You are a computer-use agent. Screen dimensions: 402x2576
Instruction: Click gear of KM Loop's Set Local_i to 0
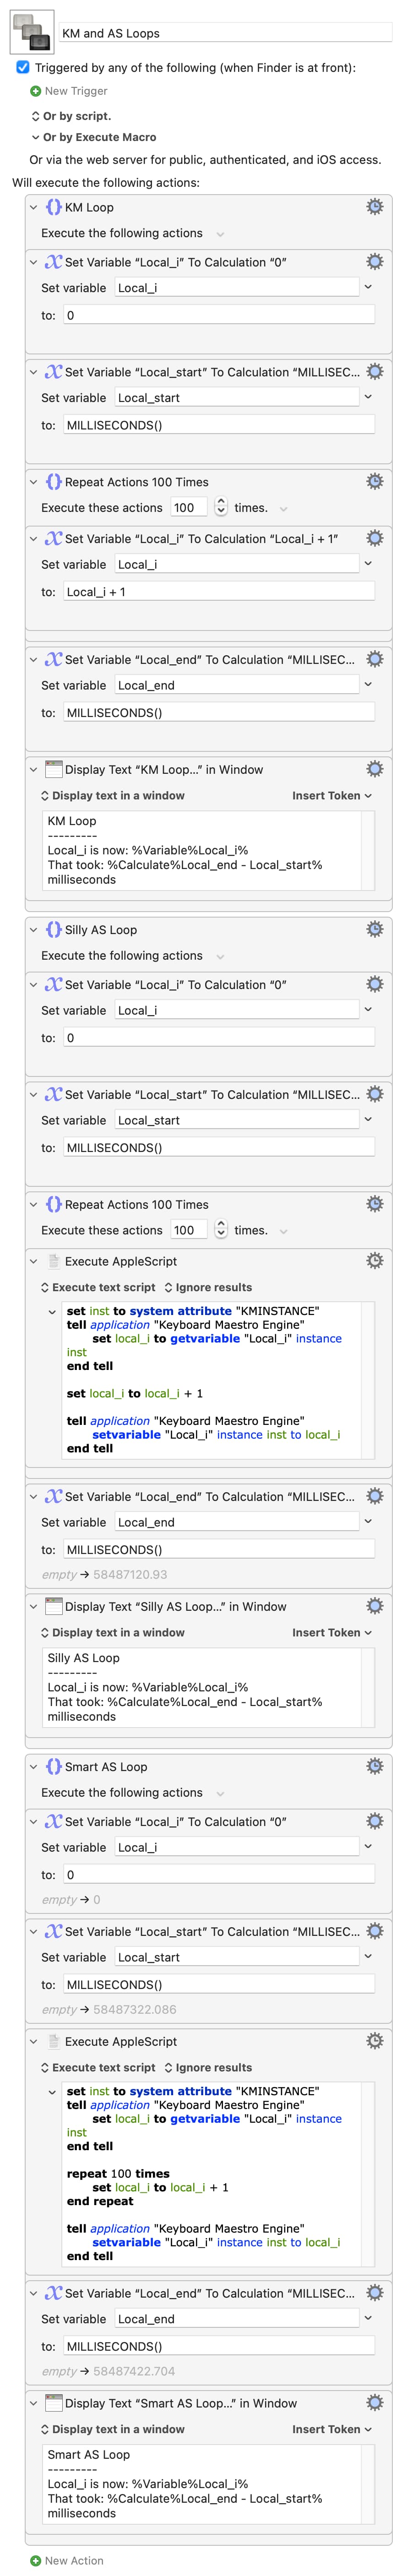pyautogui.click(x=374, y=262)
